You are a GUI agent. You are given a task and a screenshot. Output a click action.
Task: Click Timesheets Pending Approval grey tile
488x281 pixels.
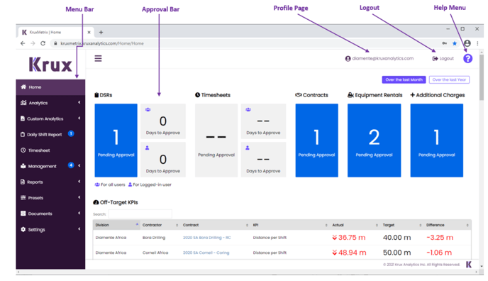pyautogui.click(x=216, y=140)
